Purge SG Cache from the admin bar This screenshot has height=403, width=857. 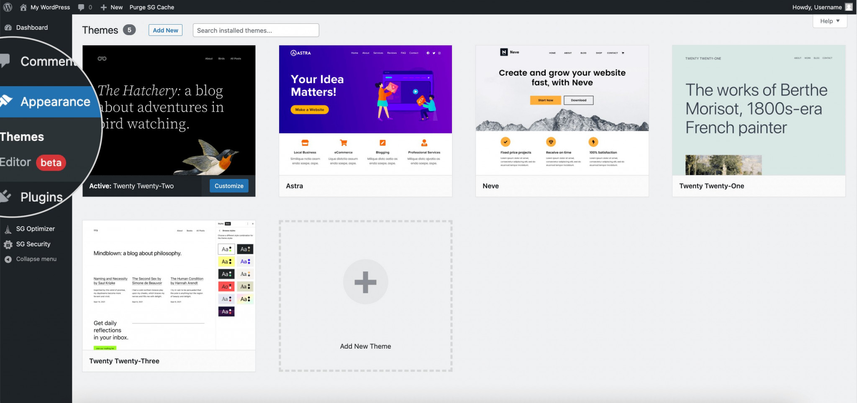pyautogui.click(x=151, y=7)
